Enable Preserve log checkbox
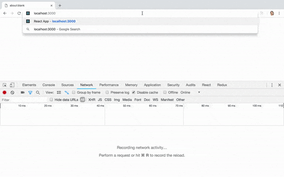Image resolution: width=284 pixels, height=177 pixels. point(107,93)
